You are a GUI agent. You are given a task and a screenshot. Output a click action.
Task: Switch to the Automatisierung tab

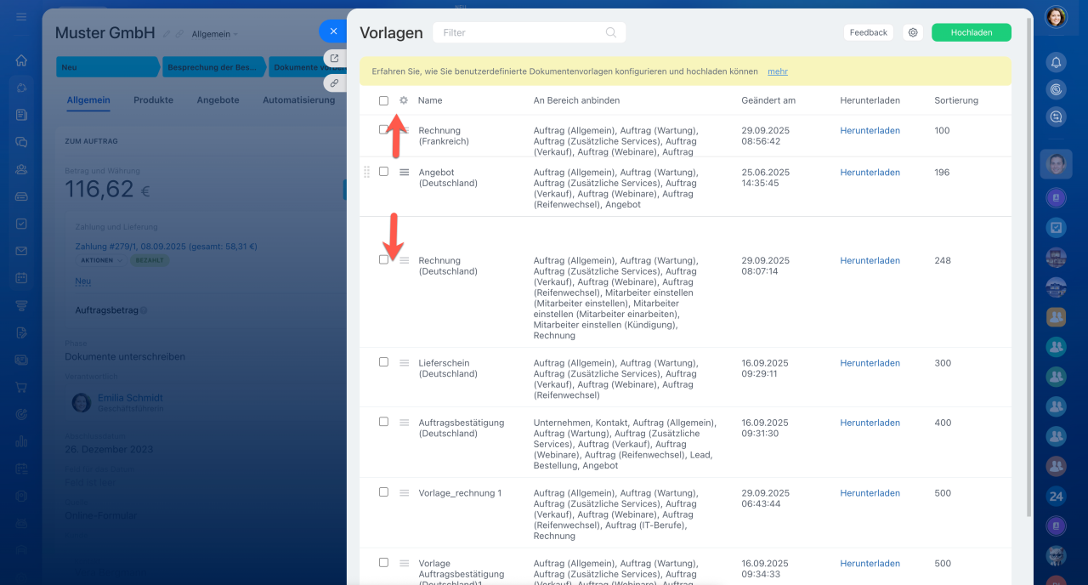coord(298,99)
